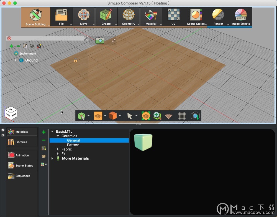This screenshot has height=217, width=277.
Task: Switch to the Animation panel tab
Action: 22,155
